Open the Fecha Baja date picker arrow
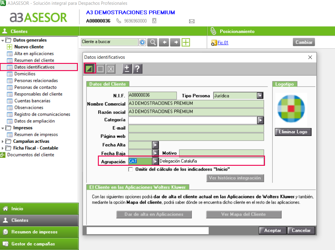 (155, 153)
